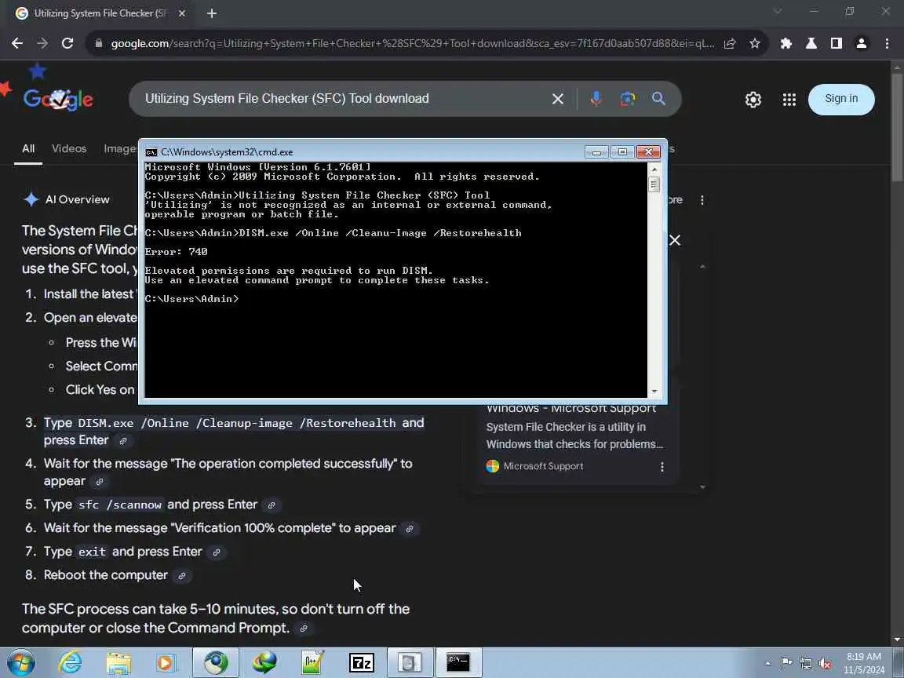
Task: Launch Internet Explorer from the taskbar
Action: point(70,662)
